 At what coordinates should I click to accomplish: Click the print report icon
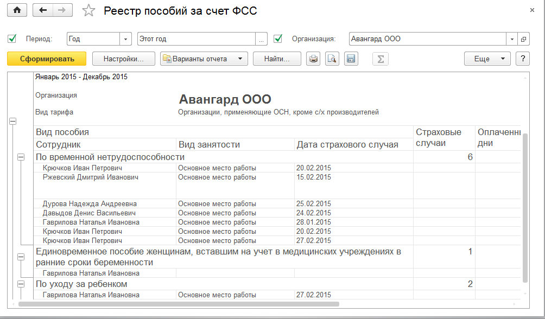click(313, 59)
